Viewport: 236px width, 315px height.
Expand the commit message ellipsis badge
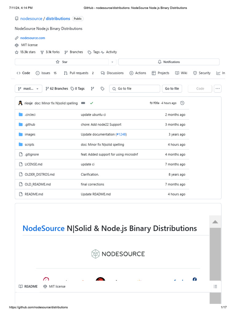[83, 103]
